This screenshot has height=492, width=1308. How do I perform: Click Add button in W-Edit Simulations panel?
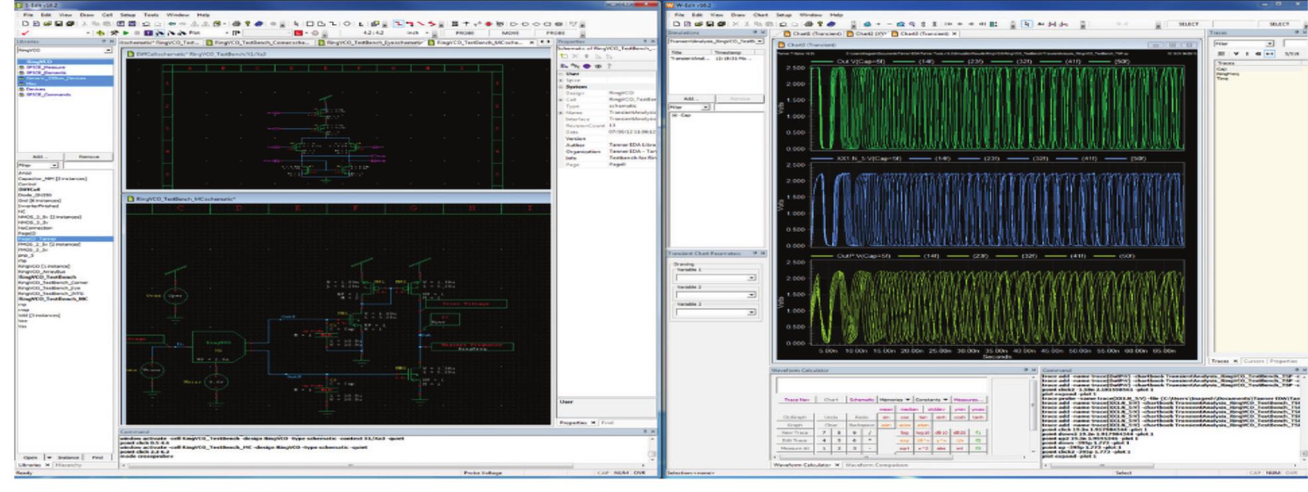(x=691, y=98)
